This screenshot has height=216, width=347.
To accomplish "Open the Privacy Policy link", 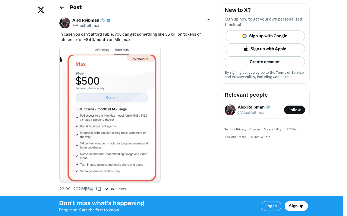I will click(243, 77).
